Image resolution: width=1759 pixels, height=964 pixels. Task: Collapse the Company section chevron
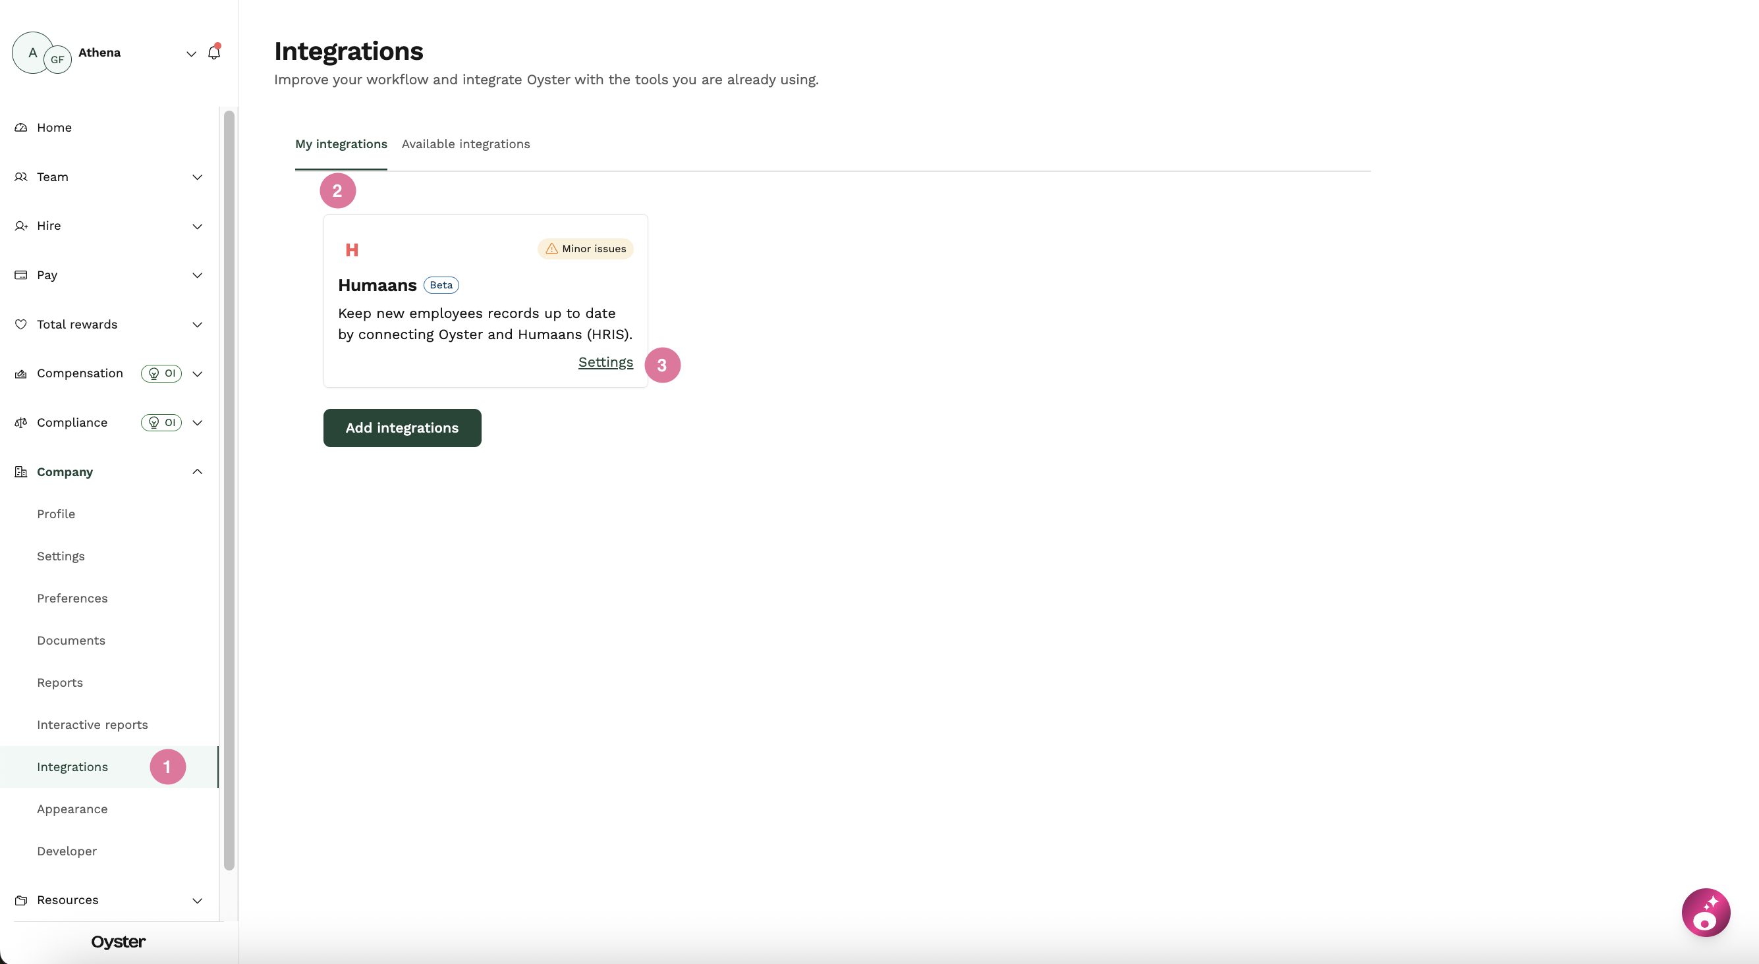pyautogui.click(x=198, y=471)
